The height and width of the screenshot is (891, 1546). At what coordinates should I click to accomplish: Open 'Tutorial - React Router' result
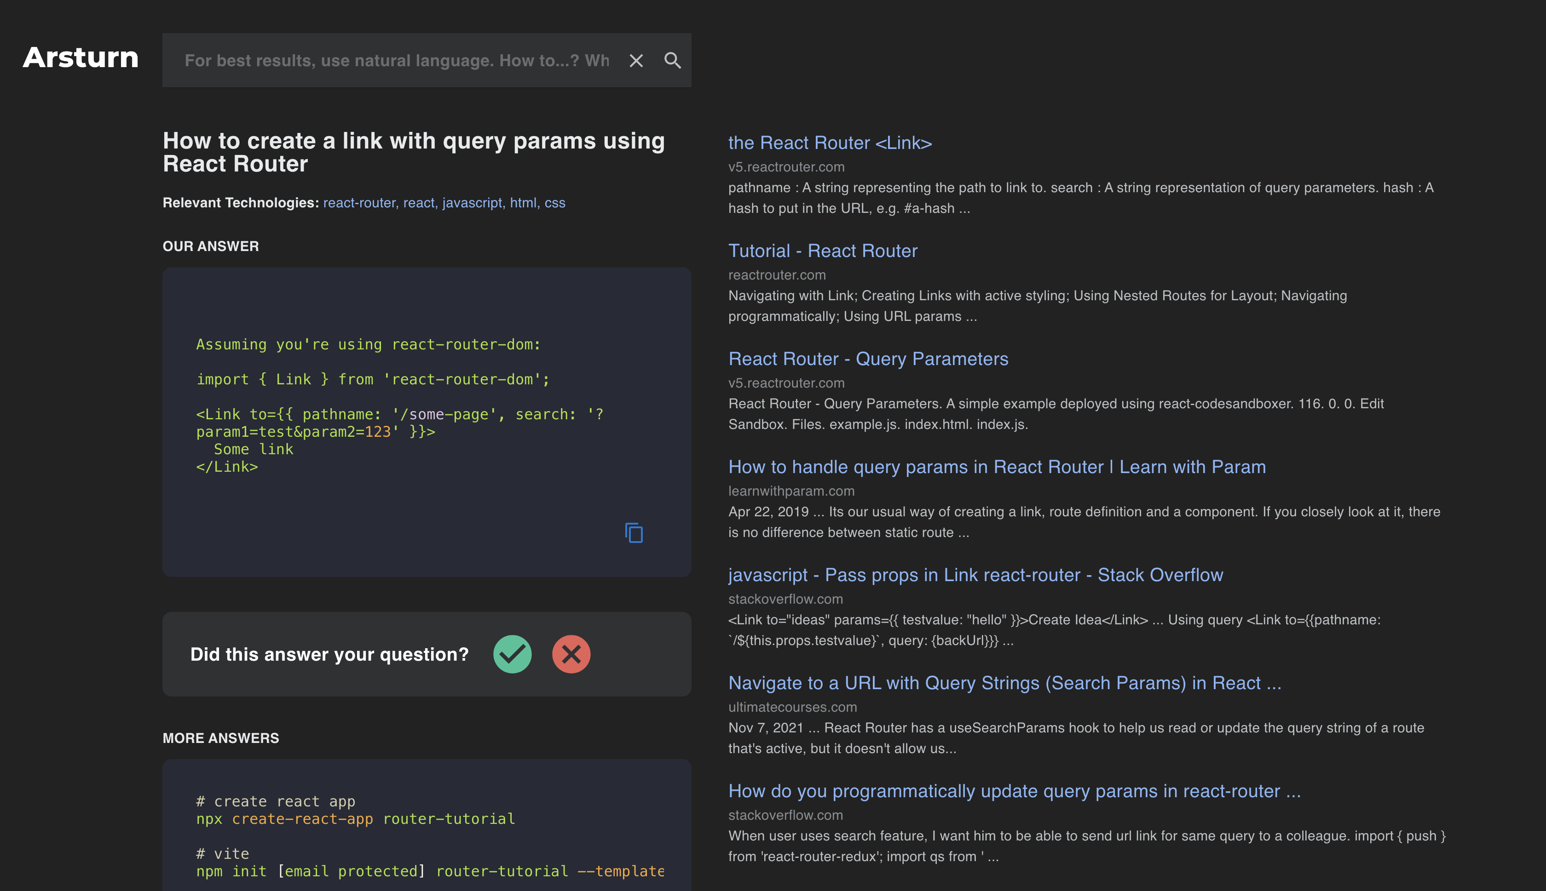pyautogui.click(x=822, y=251)
